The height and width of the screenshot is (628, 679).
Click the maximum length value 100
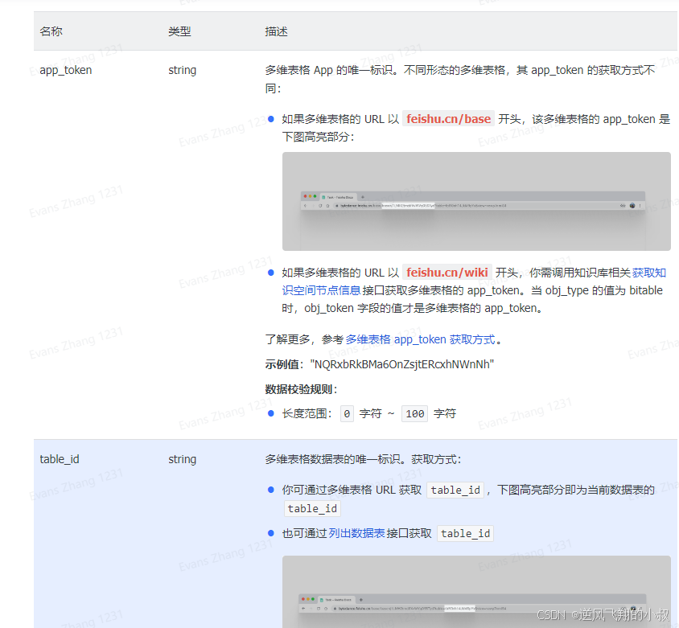click(x=414, y=414)
